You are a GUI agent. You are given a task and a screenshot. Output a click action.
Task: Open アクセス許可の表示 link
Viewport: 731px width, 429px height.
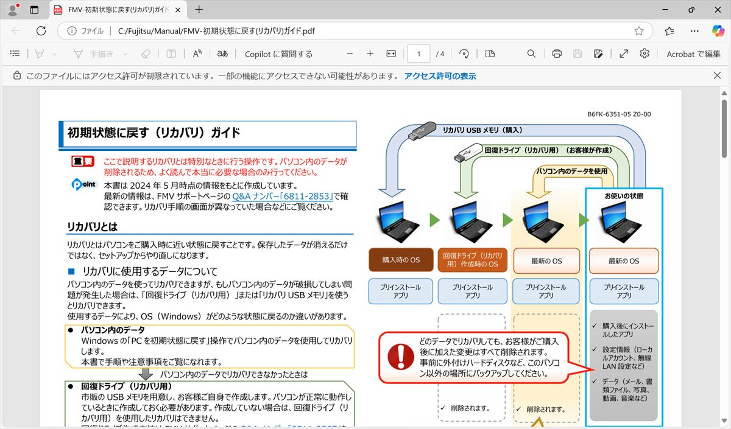440,76
